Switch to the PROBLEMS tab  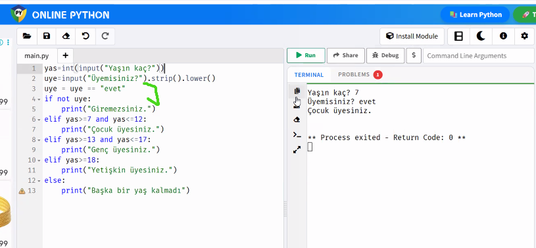[360, 74]
